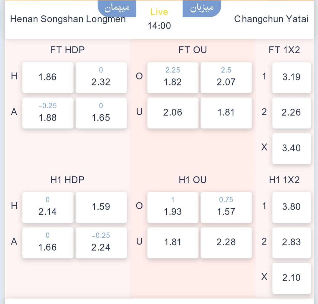The image size is (318, 304).
Task: Choose FT 1X2 home win 3.19
Action: [x=291, y=77]
